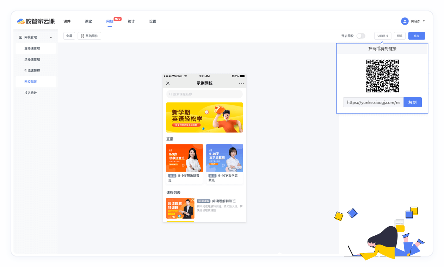Click the 全屏 button
The image size is (444, 267).
point(69,36)
